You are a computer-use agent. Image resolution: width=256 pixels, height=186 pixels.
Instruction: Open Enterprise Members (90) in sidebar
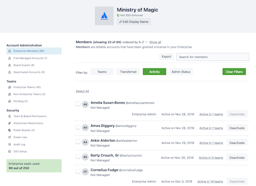click(34, 51)
